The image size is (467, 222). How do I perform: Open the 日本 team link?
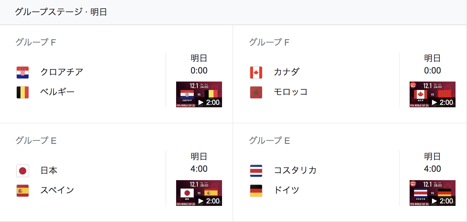(x=49, y=170)
